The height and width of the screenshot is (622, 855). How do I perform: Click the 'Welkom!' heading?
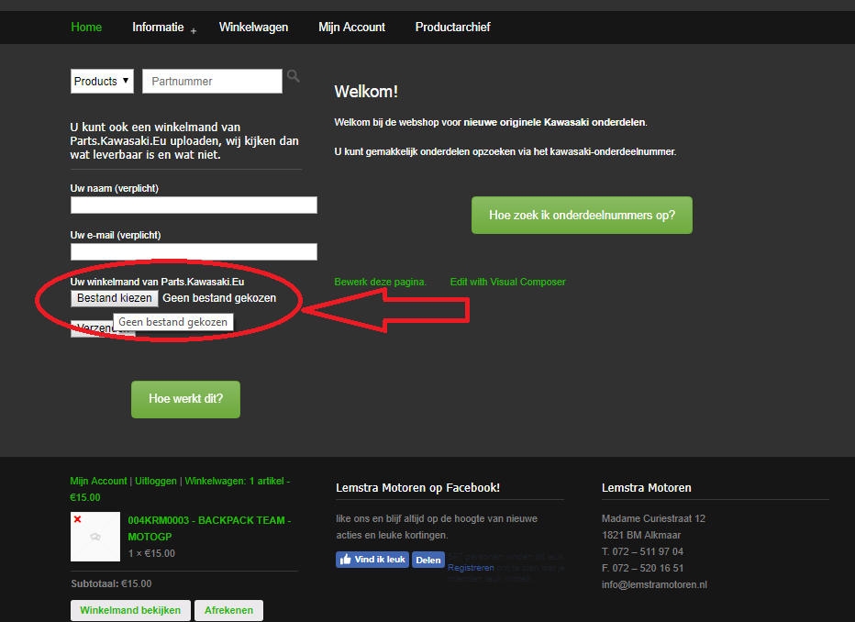[366, 92]
